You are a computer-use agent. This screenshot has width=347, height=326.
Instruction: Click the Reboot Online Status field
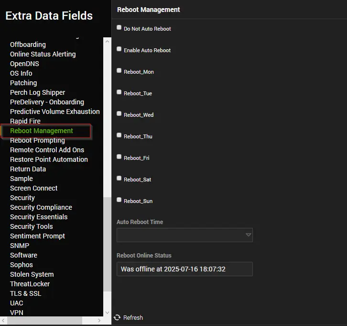coord(184,269)
